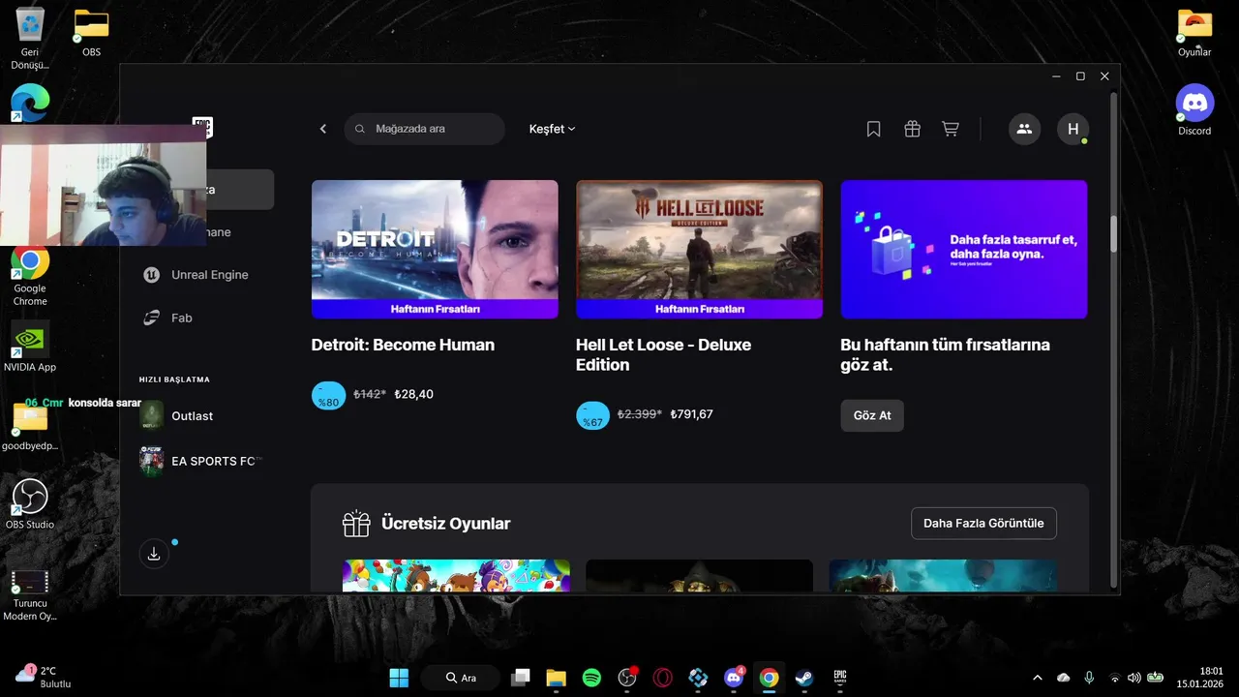The height and width of the screenshot is (697, 1239).
Task: Click the Ücretsiz Oyunlar heading
Action: [x=446, y=524]
